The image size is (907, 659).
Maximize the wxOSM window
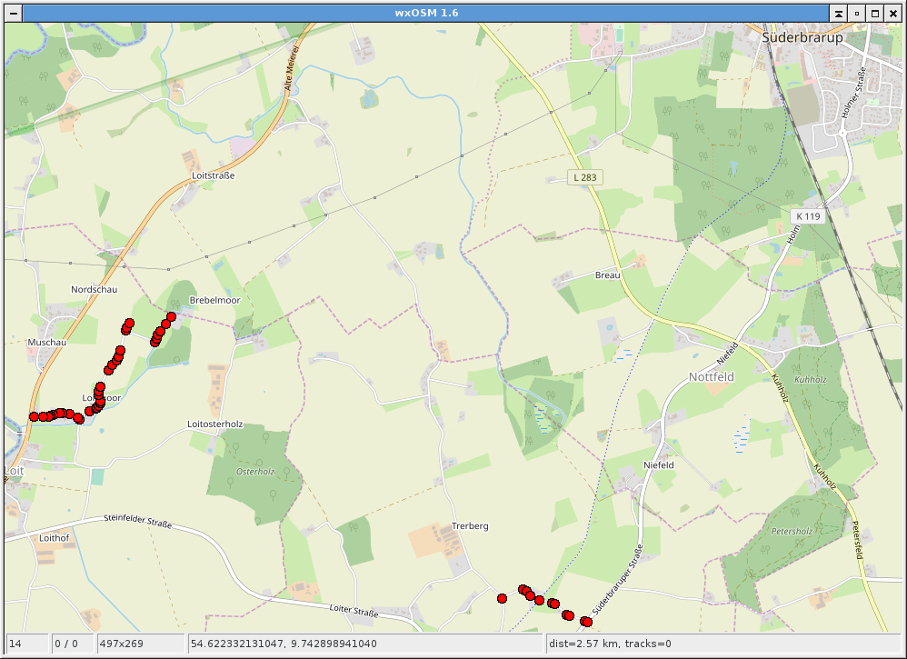point(874,13)
